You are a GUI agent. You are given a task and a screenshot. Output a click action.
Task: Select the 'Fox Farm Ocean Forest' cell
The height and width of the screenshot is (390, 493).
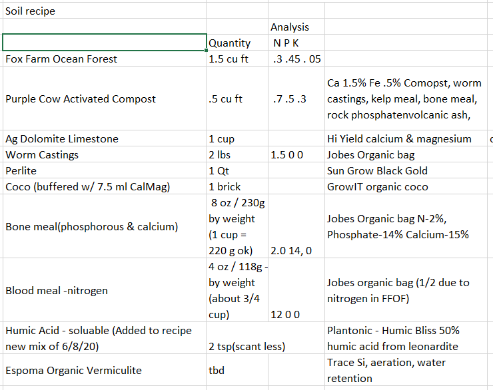tap(104, 59)
